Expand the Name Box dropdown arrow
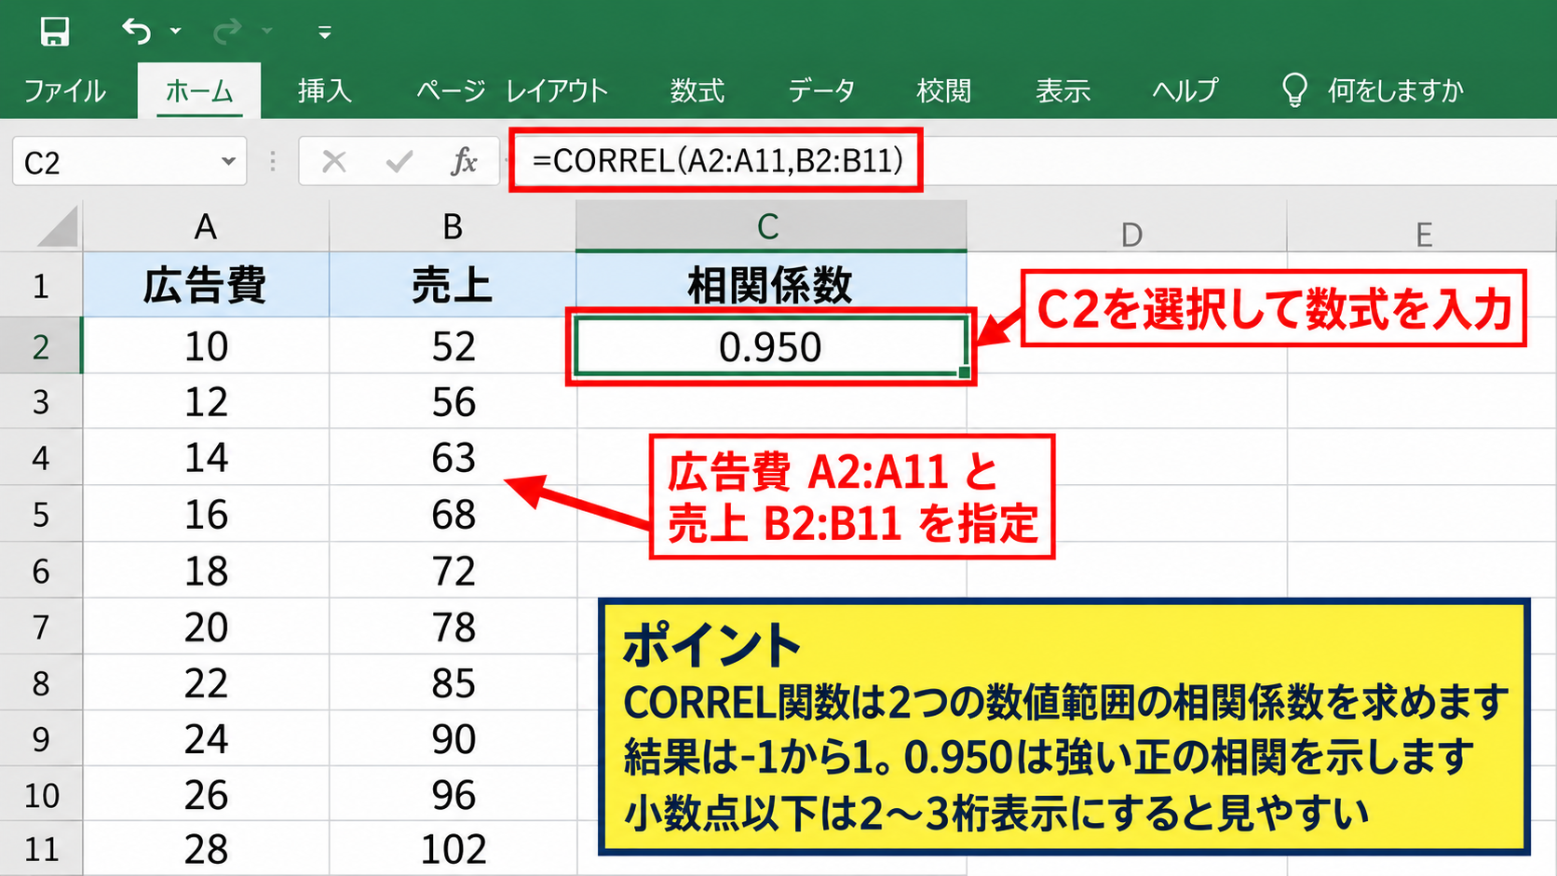Viewport: 1557px width, 876px height. pyautogui.click(x=228, y=161)
